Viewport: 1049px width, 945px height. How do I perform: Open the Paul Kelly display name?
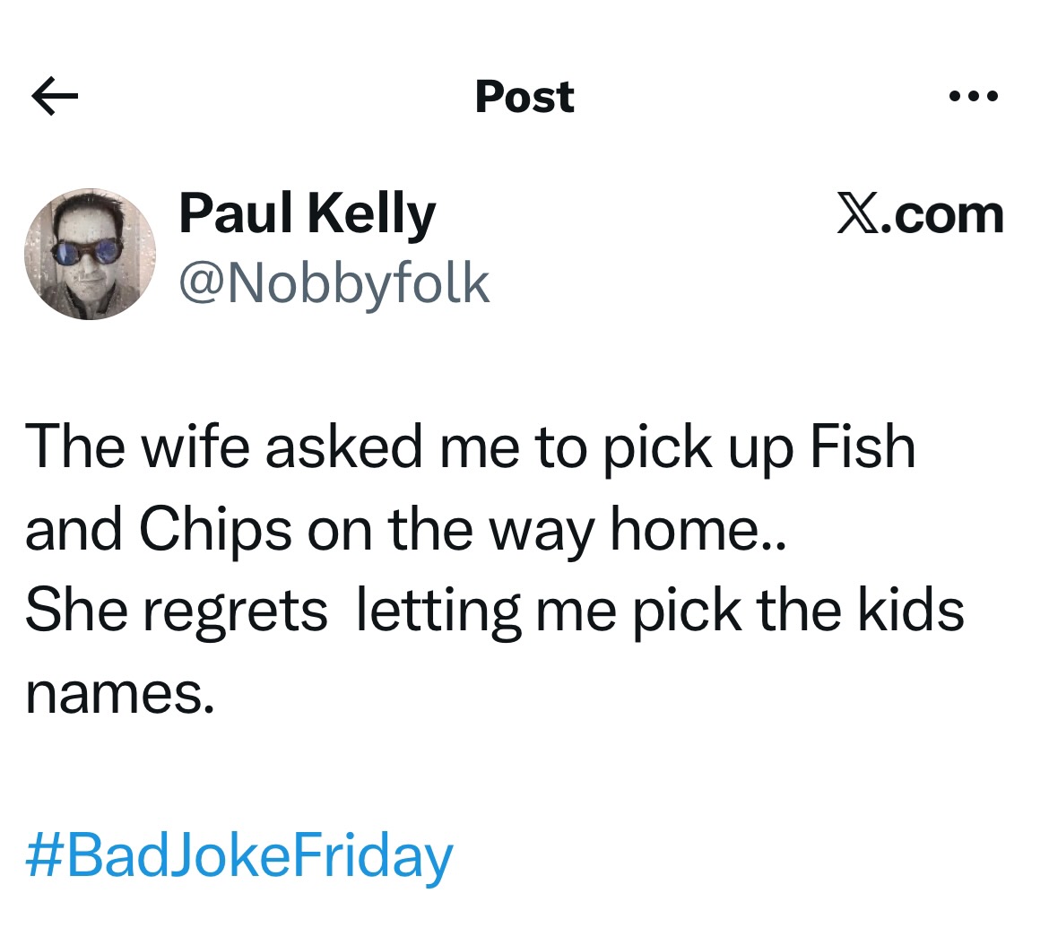(307, 214)
